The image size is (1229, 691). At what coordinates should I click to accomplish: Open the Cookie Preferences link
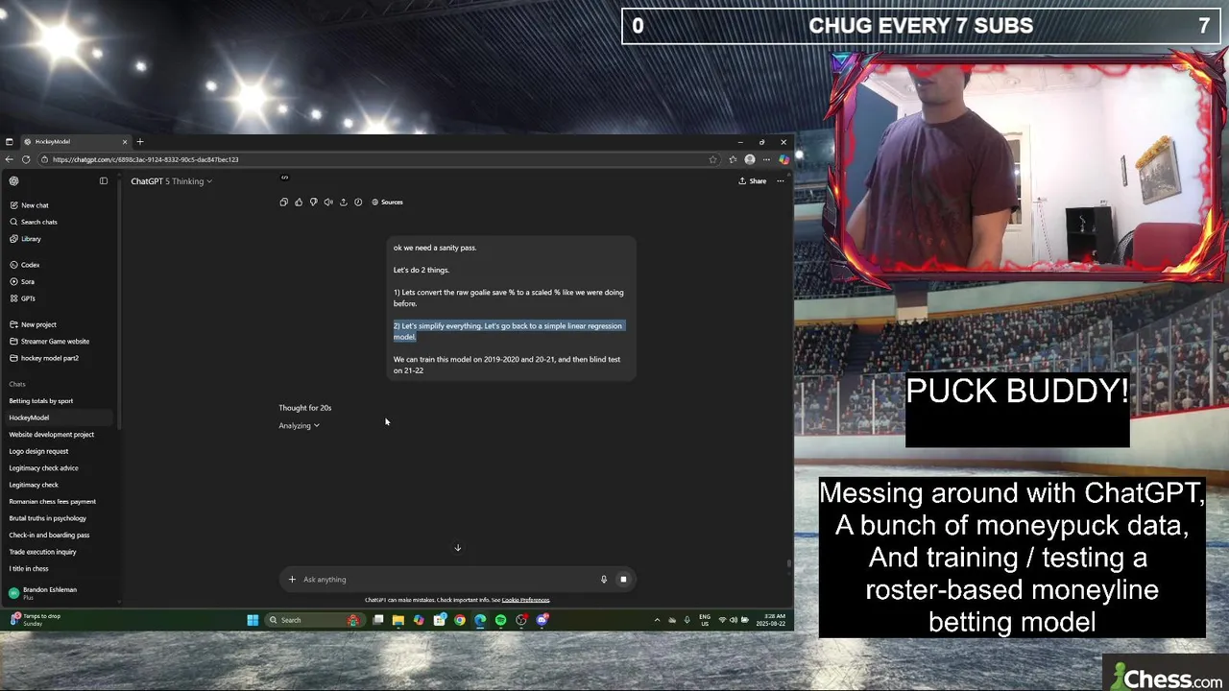[x=525, y=600]
